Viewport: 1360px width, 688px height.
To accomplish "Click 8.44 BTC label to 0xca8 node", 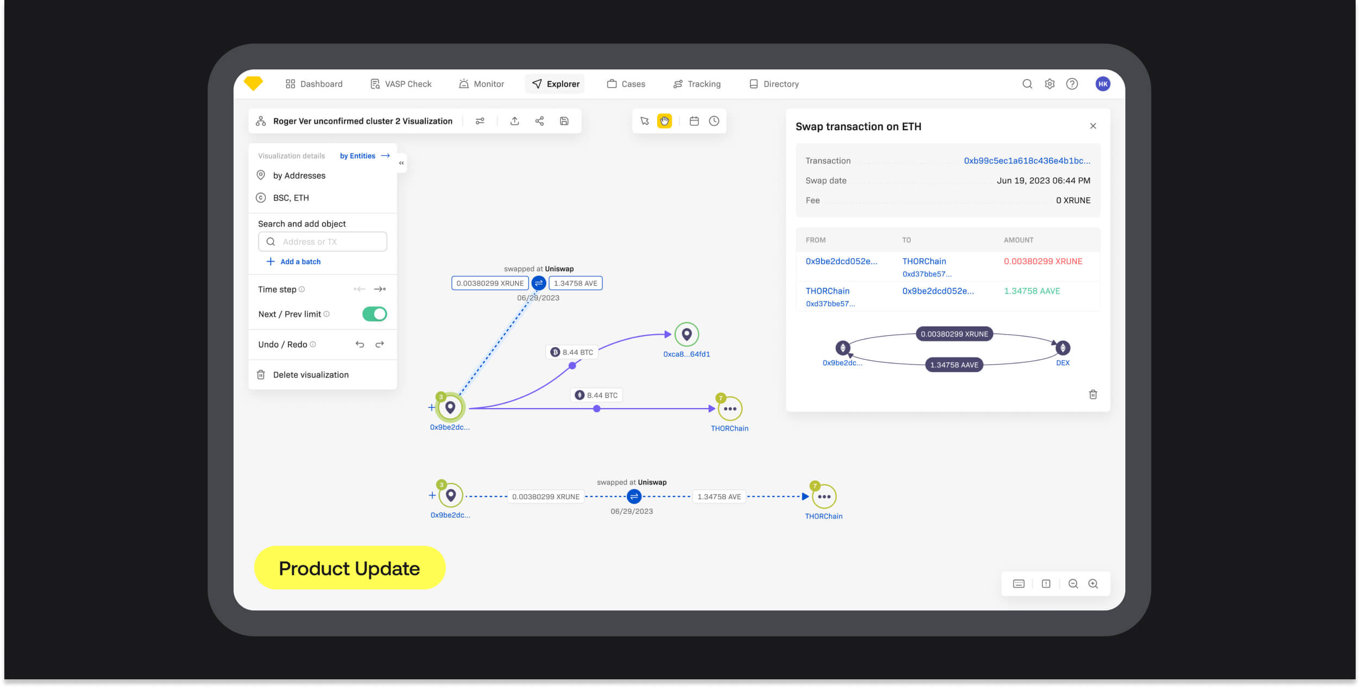I will coord(571,353).
